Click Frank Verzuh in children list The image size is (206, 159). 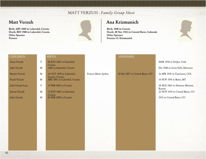[x=17, y=79]
